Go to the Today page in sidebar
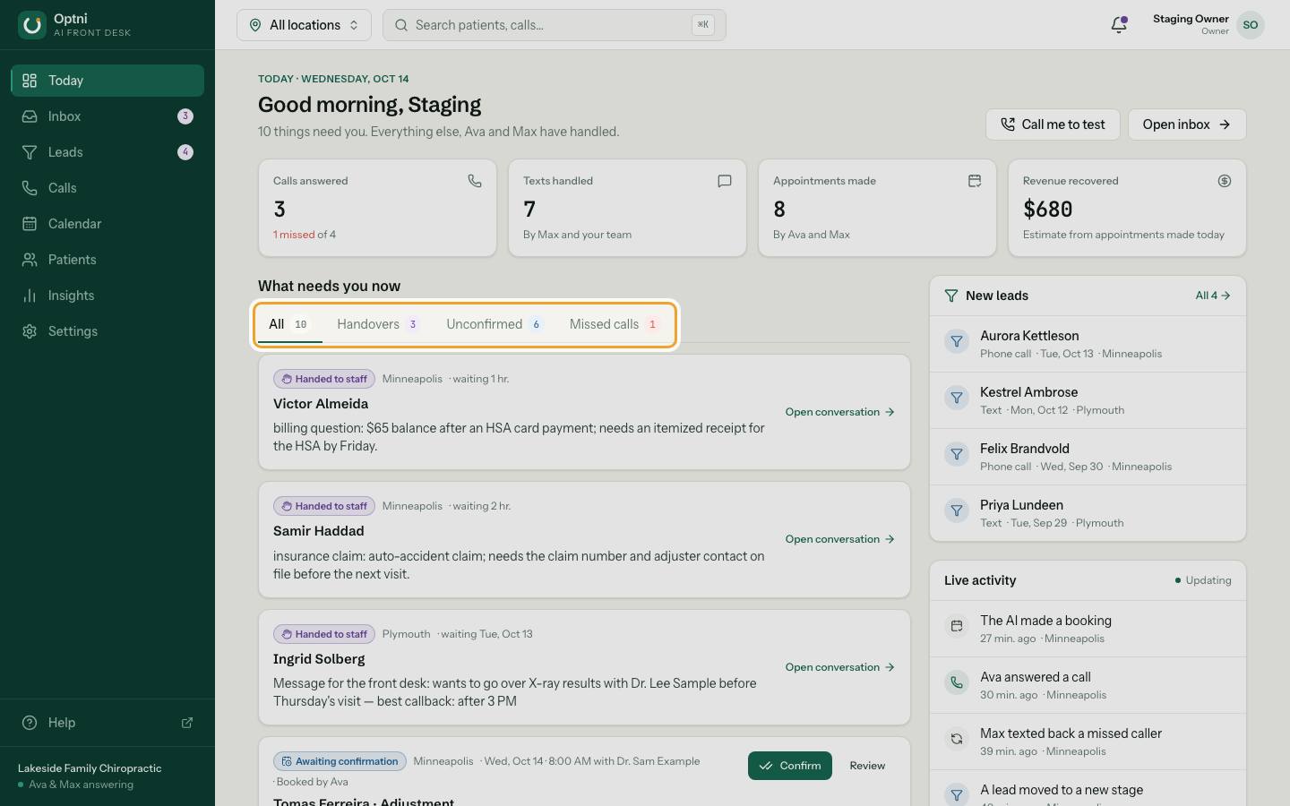This screenshot has height=806, width=1290. coord(107,81)
